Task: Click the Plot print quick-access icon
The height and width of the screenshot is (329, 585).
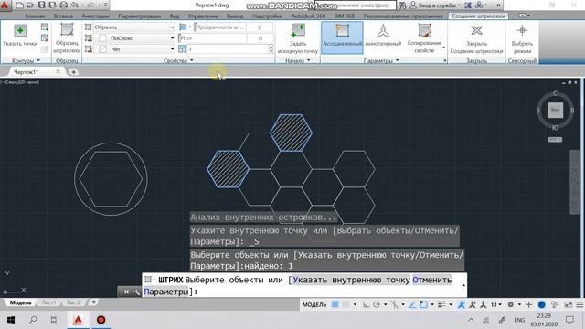Action: (x=64, y=5)
